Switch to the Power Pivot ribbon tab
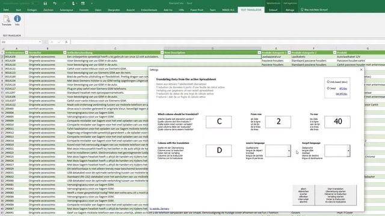385x216 pixels. click(197, 10)
